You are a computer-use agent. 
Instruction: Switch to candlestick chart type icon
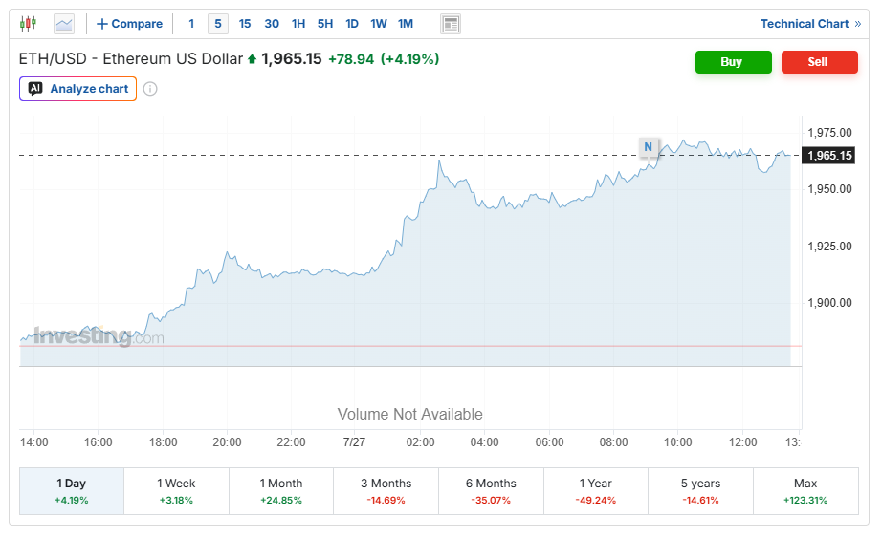click(x=28, y=24)
